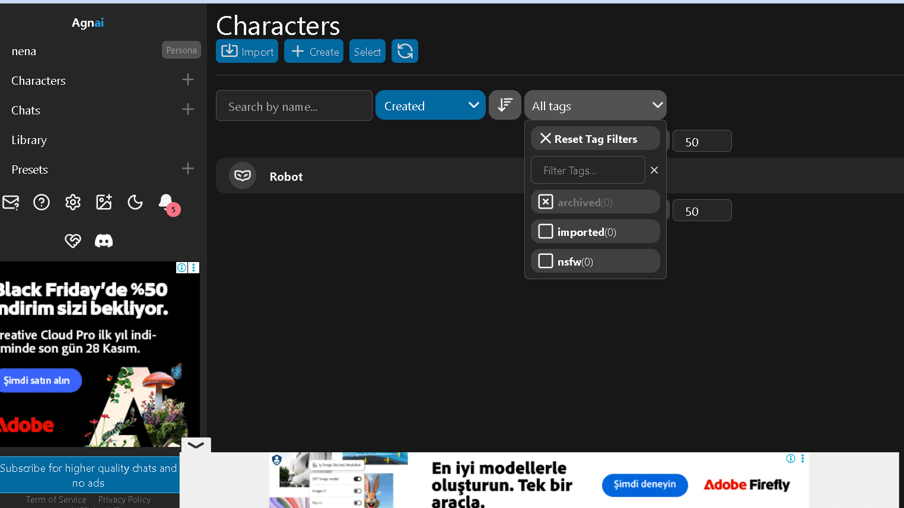Click the sponsor heart icon

(x=72, y=241)
